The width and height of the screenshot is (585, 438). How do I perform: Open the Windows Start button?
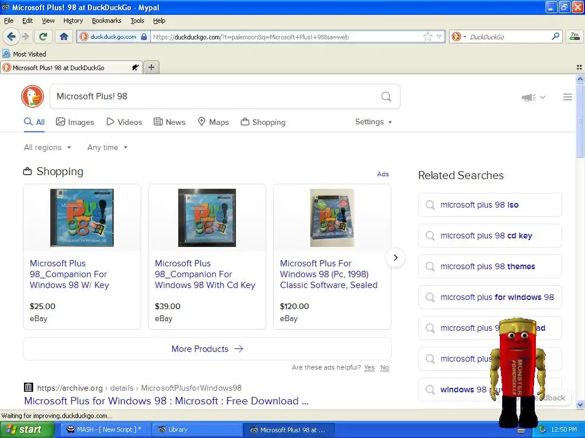coord(27,429)
